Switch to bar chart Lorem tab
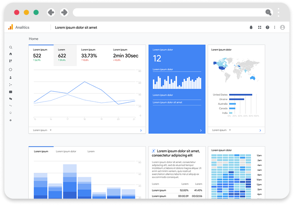Screen dimensions: 294x205 (x=91, y=151)
